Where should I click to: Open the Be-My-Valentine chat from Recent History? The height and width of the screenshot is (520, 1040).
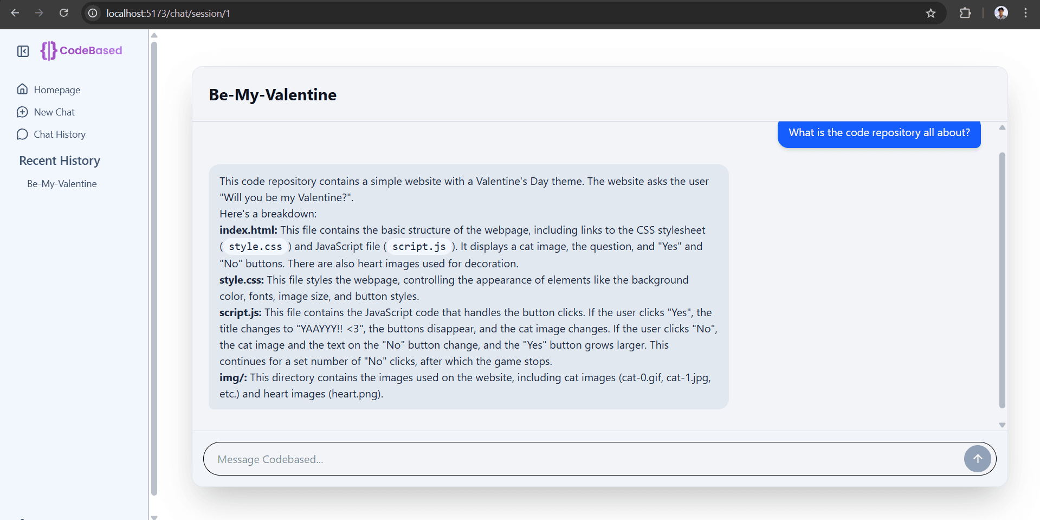point(62,183)
